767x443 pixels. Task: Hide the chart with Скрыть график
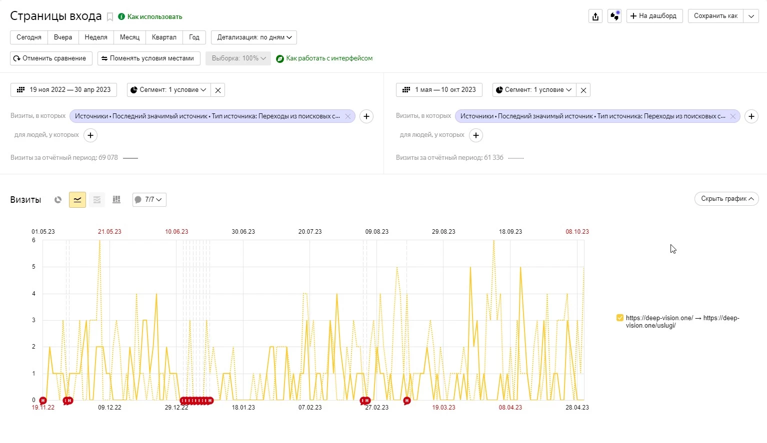pyautogui.click(x=726, y=199)
